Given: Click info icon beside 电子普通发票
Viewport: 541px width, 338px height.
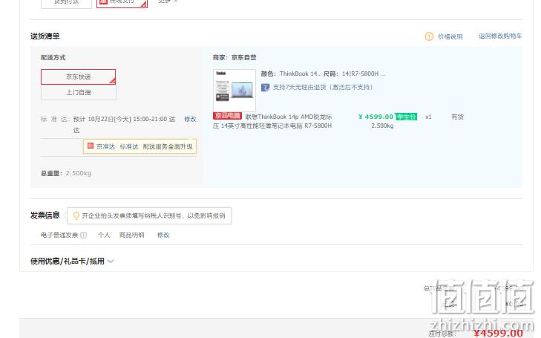Looking at the screenshot, I should pos(84,235).
